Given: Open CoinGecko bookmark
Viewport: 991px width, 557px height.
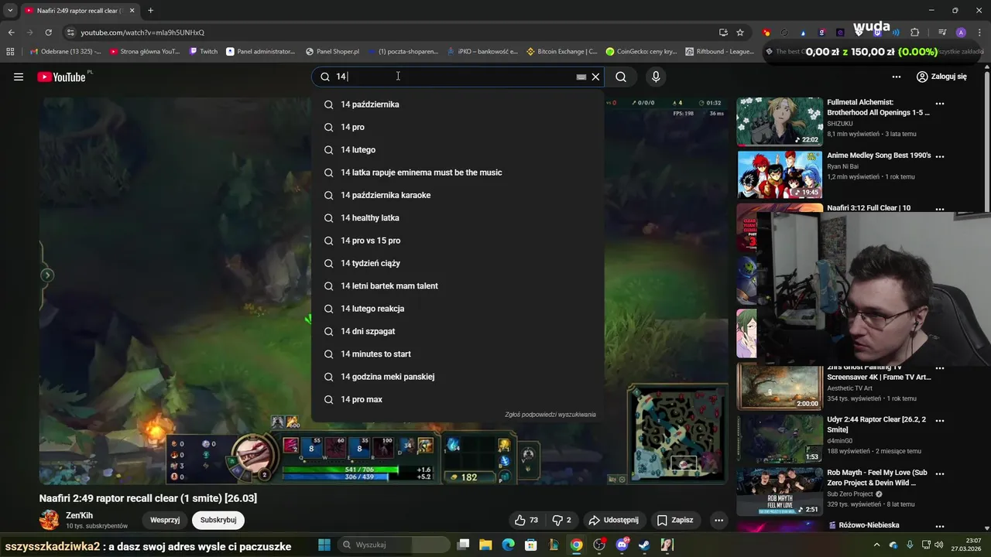Looking at the screenshot, I should pyautogui.click(x=641, y=52).
